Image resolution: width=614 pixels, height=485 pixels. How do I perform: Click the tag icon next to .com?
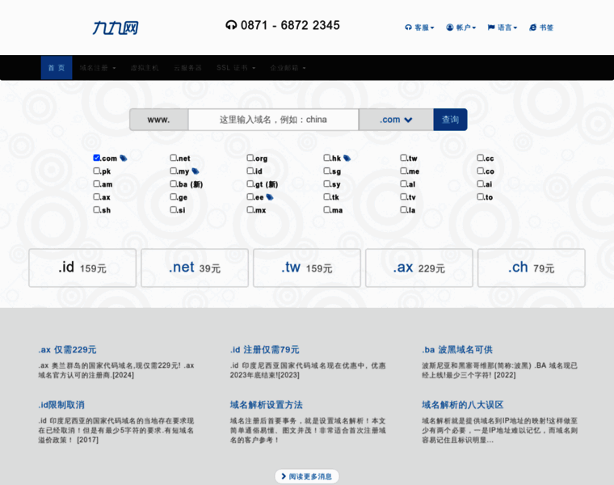(x=124, y=158)
